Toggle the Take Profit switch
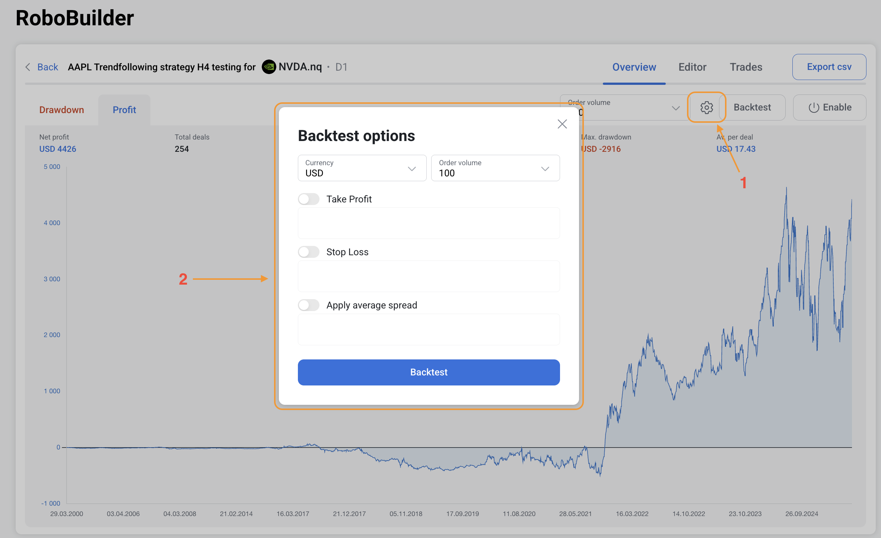Image resolution: width=881 pixels, height=538 pixels. coord(309,199)
